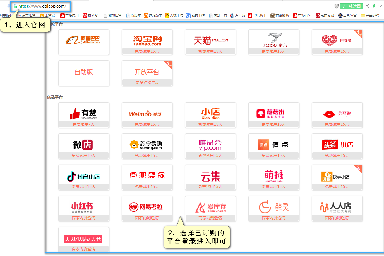Viewport: 384px width, 256px height.
Task: Open the 自助版 card
Action: 84,73
